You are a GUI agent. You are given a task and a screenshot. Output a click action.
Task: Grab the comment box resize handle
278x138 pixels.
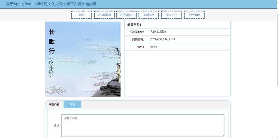point(223,136)
